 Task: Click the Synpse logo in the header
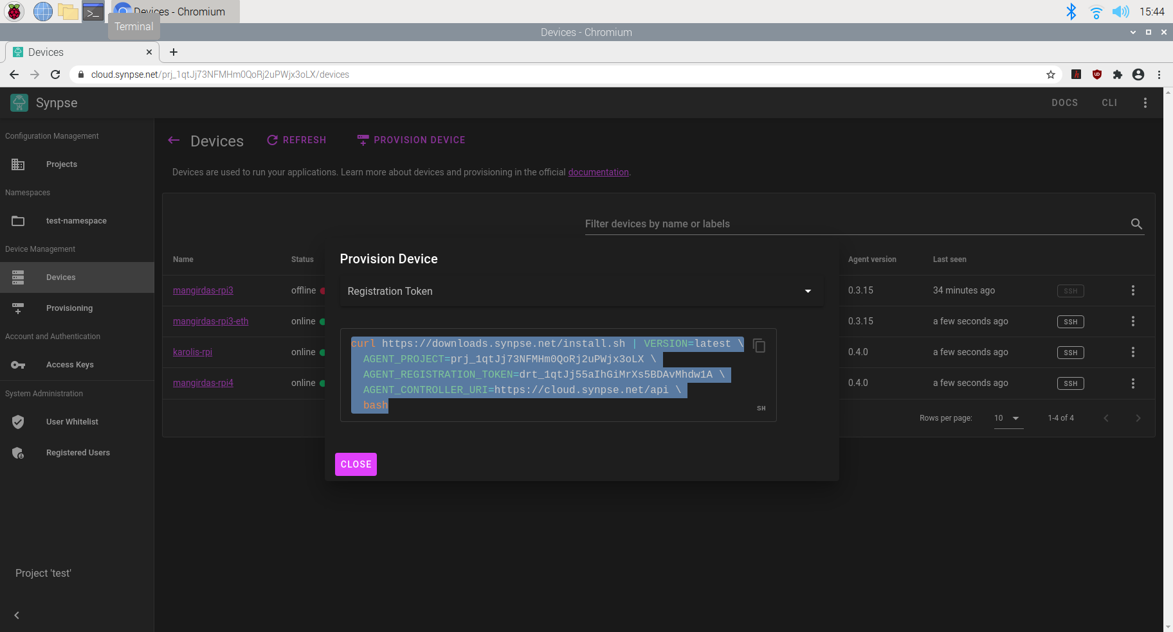tap(19, 102)
